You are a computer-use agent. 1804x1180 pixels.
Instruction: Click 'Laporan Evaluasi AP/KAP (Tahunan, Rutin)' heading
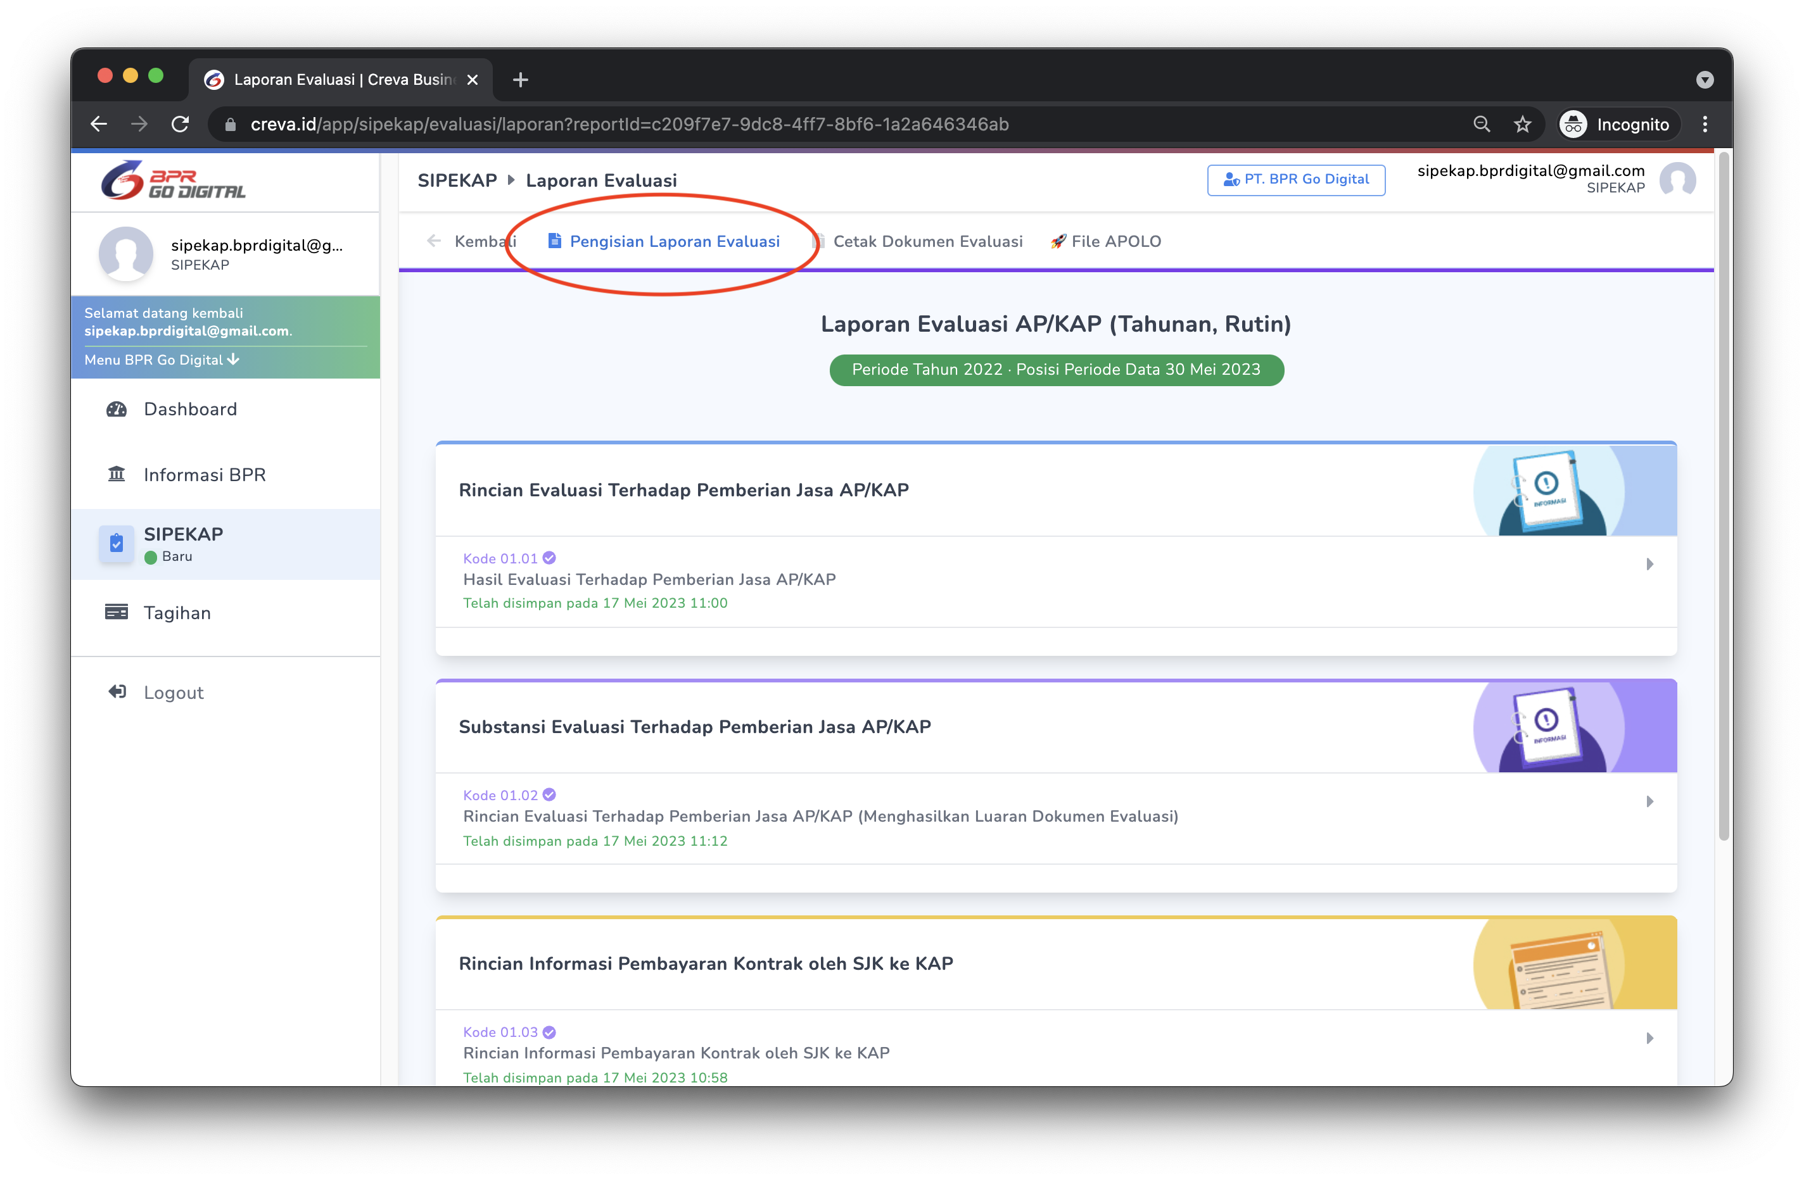point(1056,324)
